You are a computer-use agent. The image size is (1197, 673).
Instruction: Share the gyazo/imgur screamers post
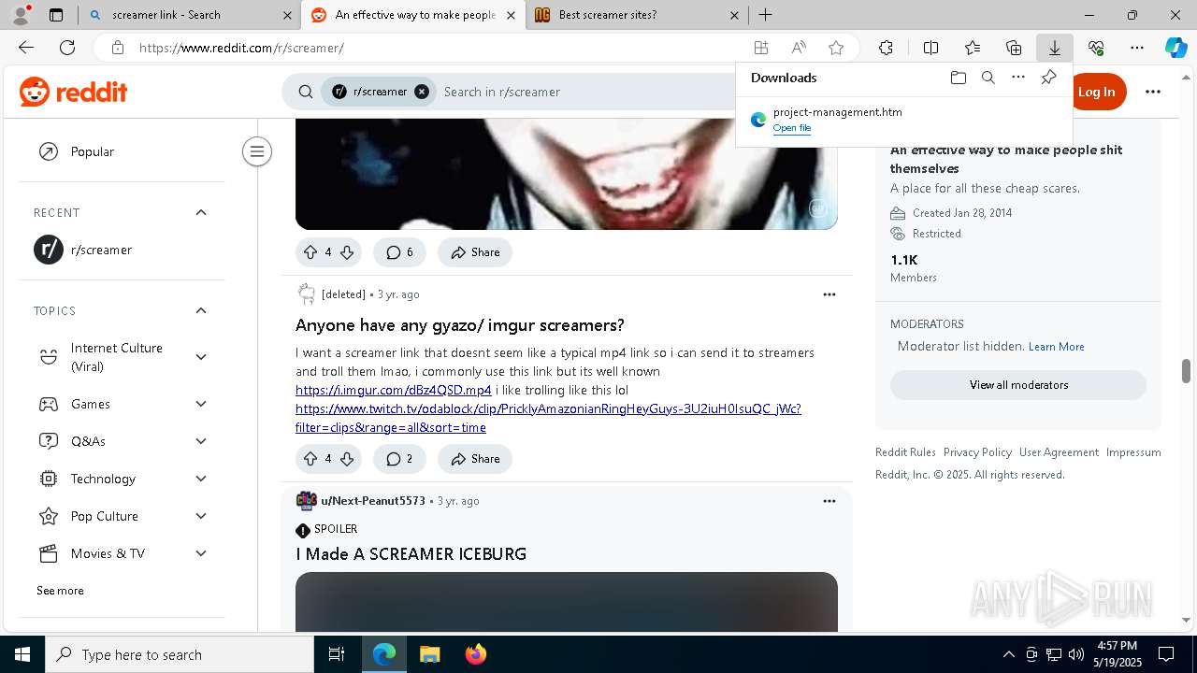[x=475, y=459]
